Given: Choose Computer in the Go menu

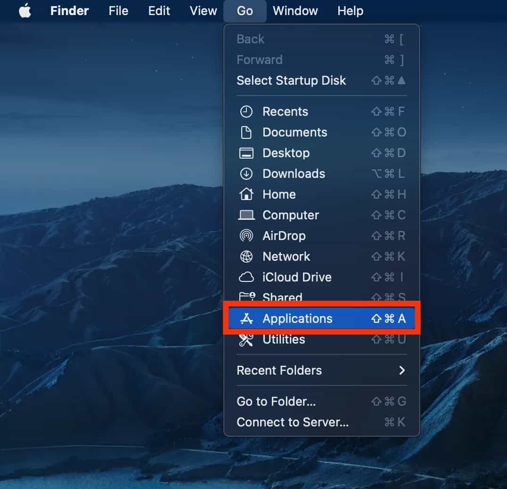Looking at the screenshot, I should 322,215.
